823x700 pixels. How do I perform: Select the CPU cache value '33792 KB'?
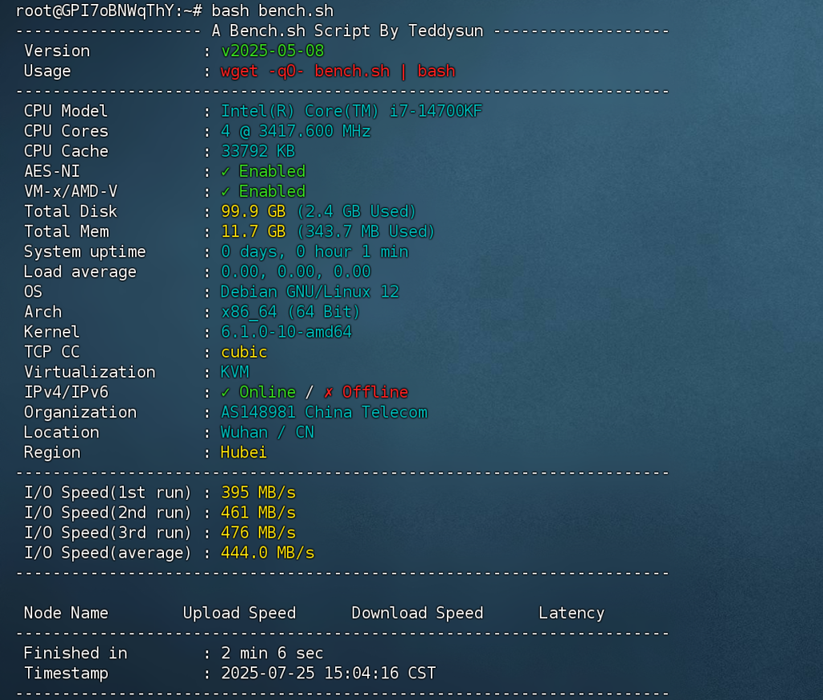[x=258, y=151]
